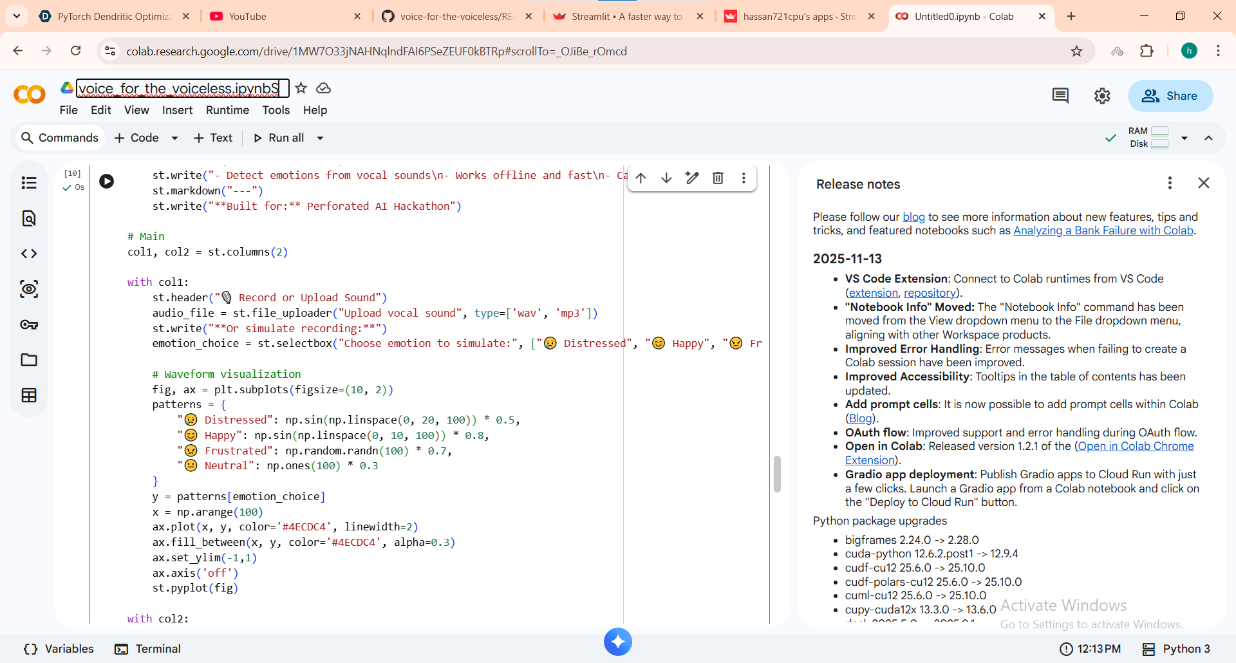This screenshot has width=1236, height=663.
Task: Move cell up with arrow icon
Action: click(x=641, y=178)
